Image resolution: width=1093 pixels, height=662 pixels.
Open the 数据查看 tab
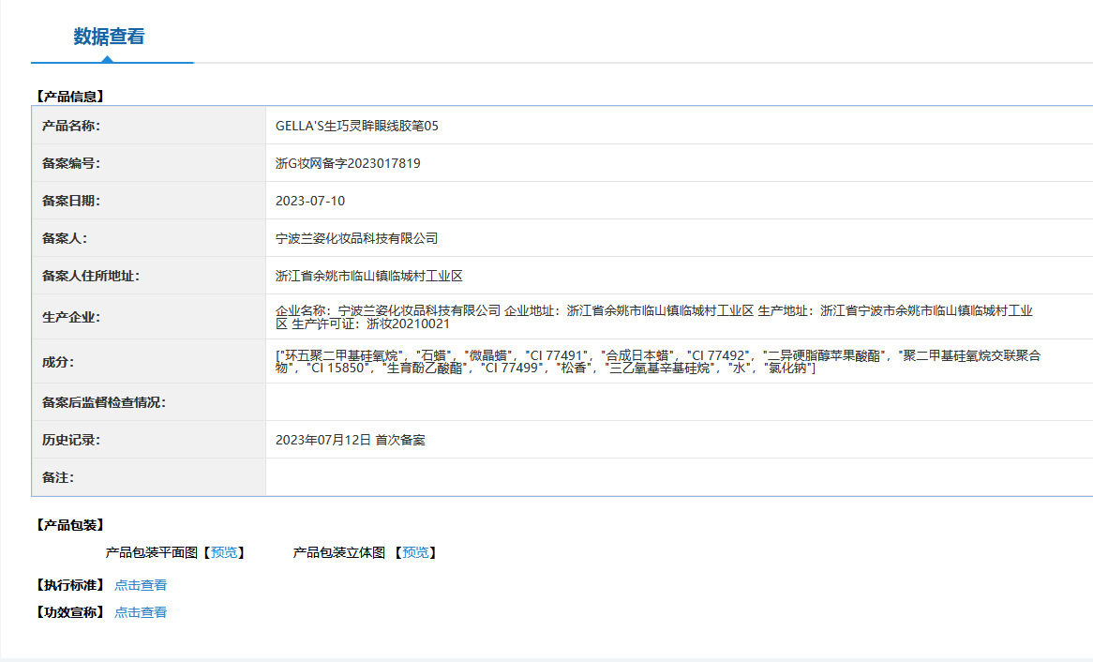tap(110, 37)
